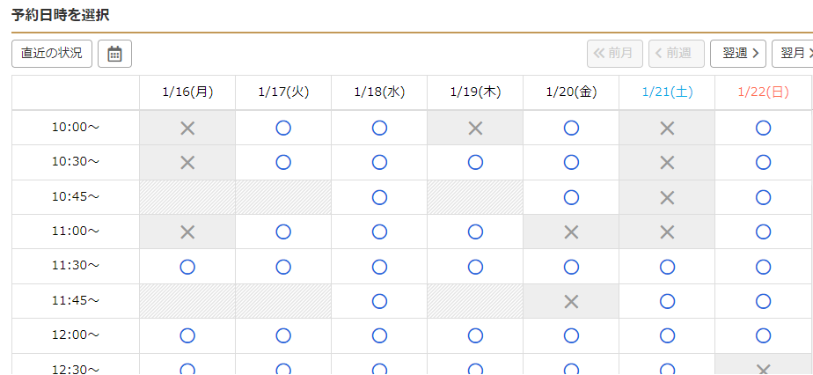Pick the 1/17(火) 12:00 open circle
The image size is (813, 375).
pyautogui.click(x=283, y=335)
